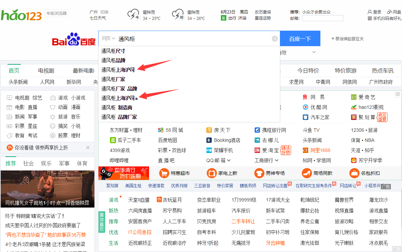Image resolution: width=402 pixels, height=252 pixels.
Task: Select suggestion 通风柜尺寸
Action: click(189, 51)
